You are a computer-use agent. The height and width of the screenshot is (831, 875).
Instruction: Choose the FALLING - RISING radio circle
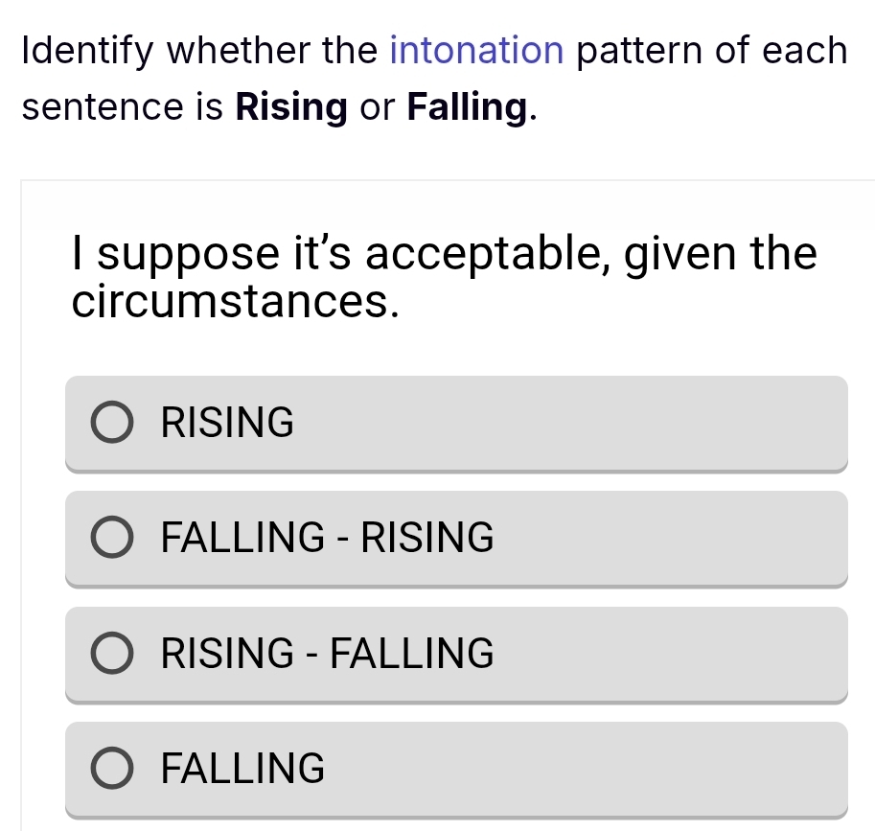point(112,539)
